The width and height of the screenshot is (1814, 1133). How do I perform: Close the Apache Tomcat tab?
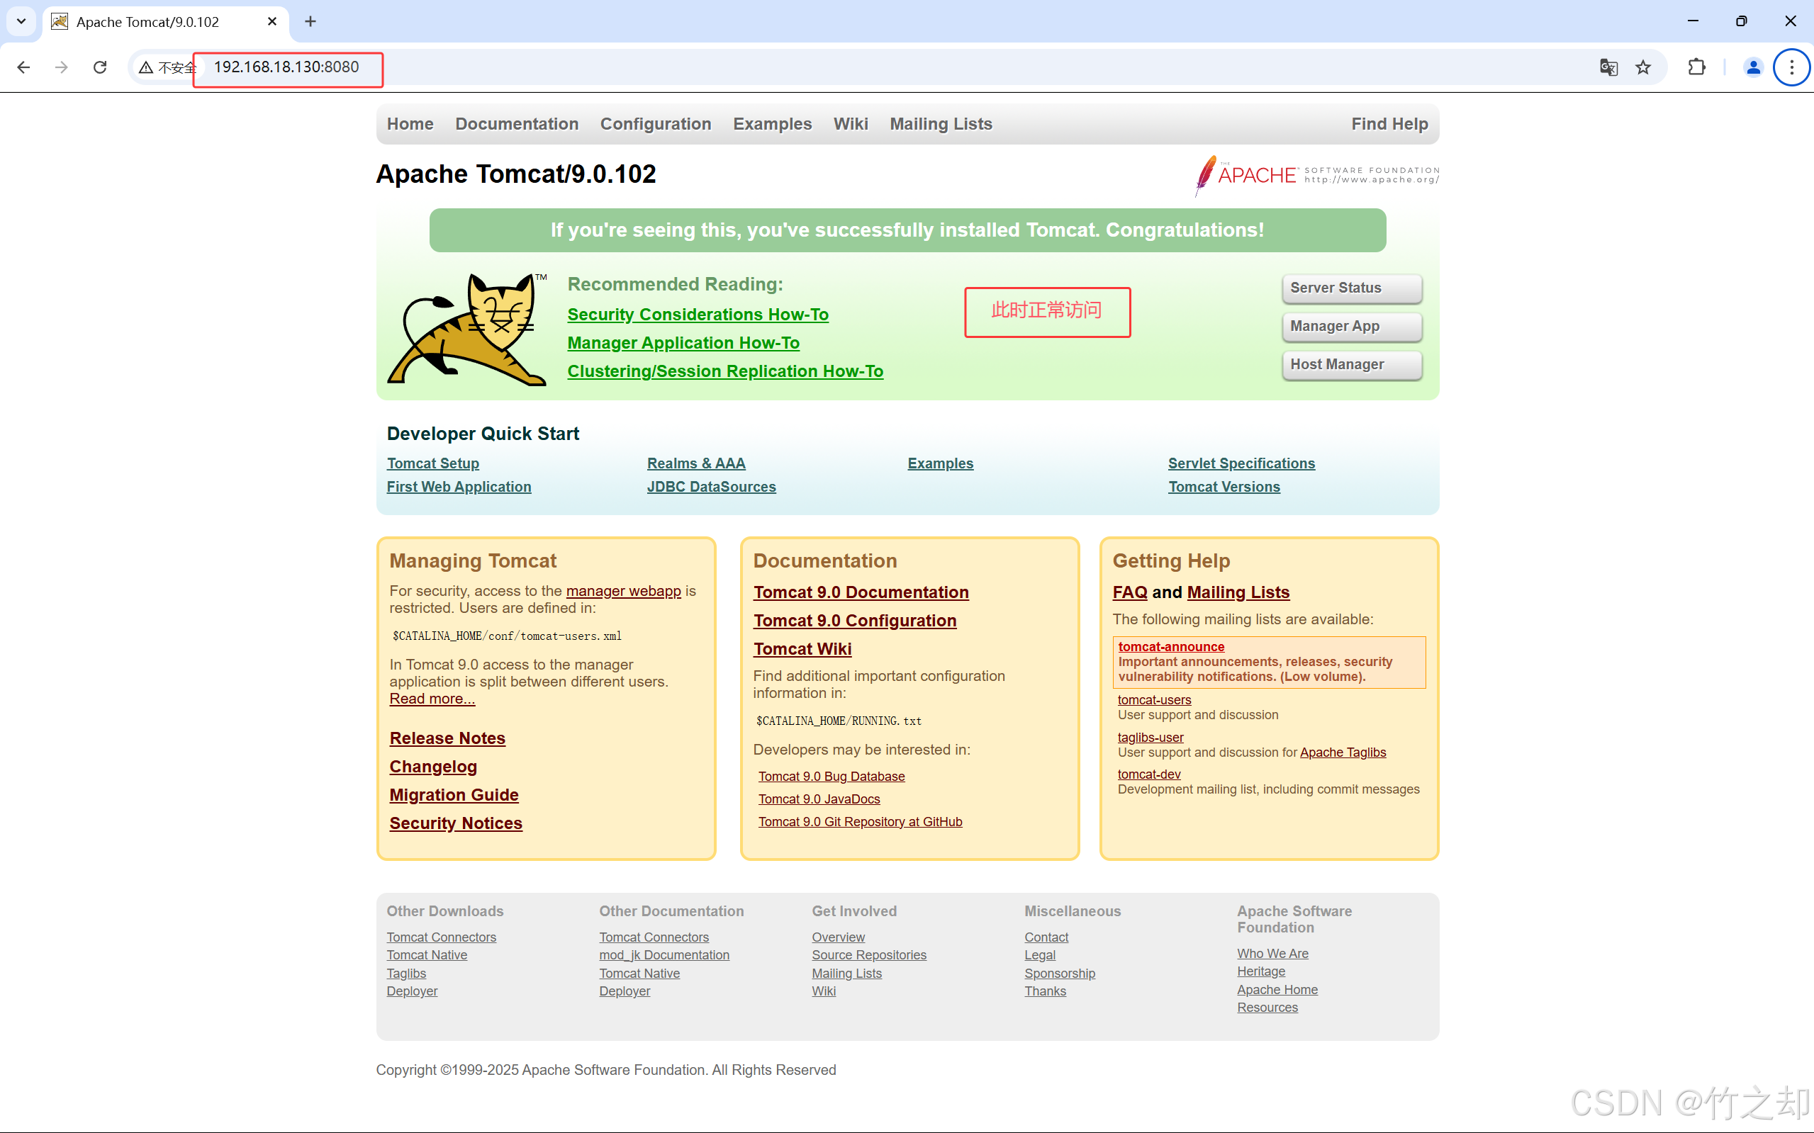(272, 21)
